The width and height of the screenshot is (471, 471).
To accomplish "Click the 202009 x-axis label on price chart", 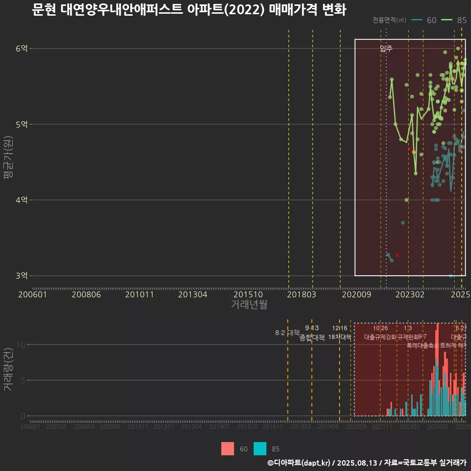I will click(357, 294).
